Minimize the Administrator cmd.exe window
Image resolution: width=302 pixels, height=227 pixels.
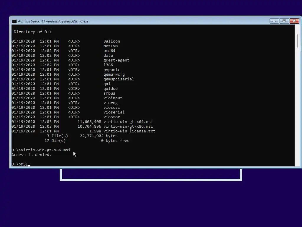coord(274,21)
